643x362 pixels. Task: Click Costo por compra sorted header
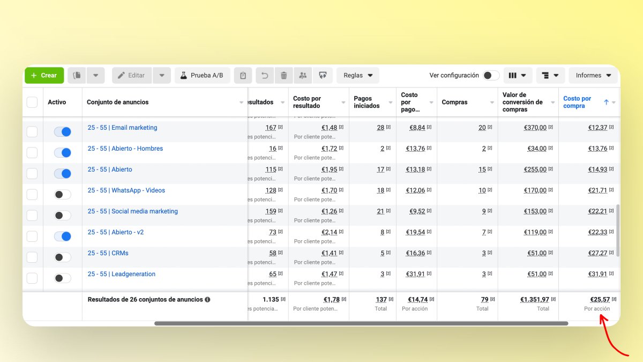pyautogui.click(x=577, y=102)
